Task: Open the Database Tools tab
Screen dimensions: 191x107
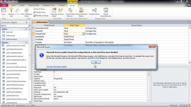Action: (x=49, y=5)
